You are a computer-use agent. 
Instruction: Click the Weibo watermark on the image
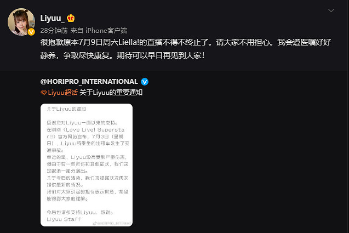(112, 223)
